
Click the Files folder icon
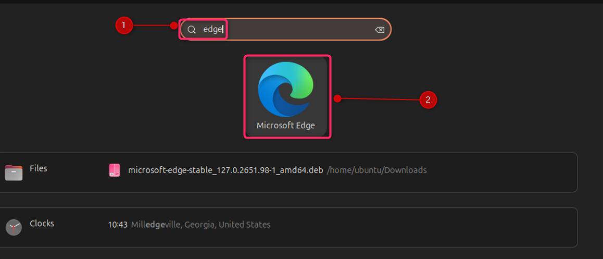14,171
